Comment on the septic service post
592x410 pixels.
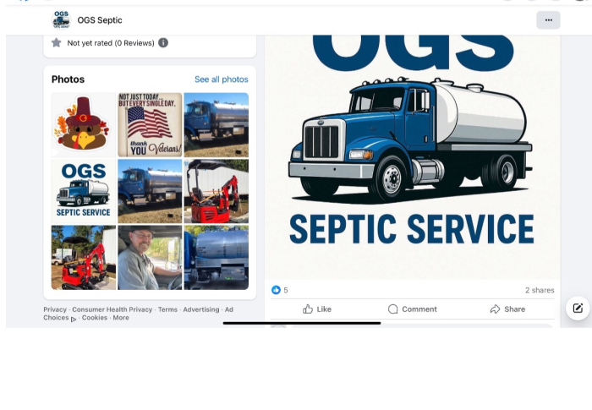[413, 309]
